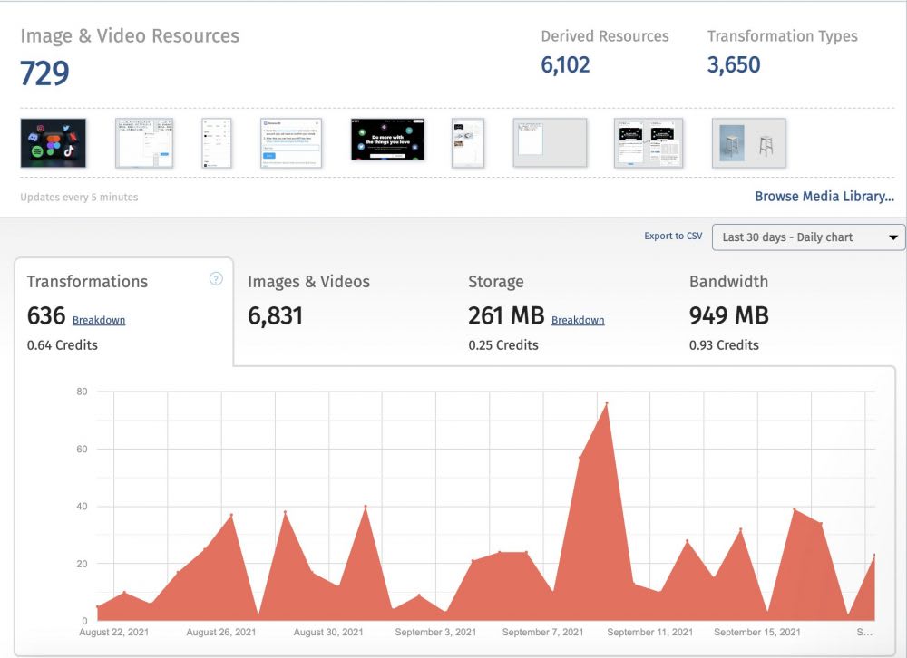The image size is (907, 658).
Task: Click the 6,831 Images & Videos value
Action: tap(276, 316)
